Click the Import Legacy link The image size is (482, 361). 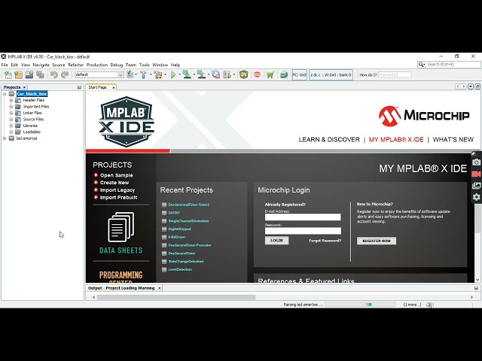pyautogui.click(x=117, y=190)
